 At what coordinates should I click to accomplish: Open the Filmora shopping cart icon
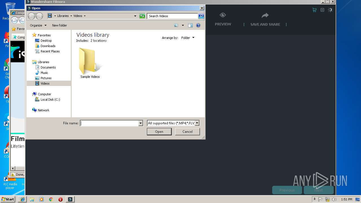point(314,10)
